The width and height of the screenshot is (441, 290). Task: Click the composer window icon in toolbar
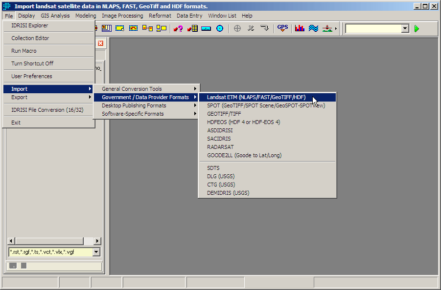pos(107,28)
